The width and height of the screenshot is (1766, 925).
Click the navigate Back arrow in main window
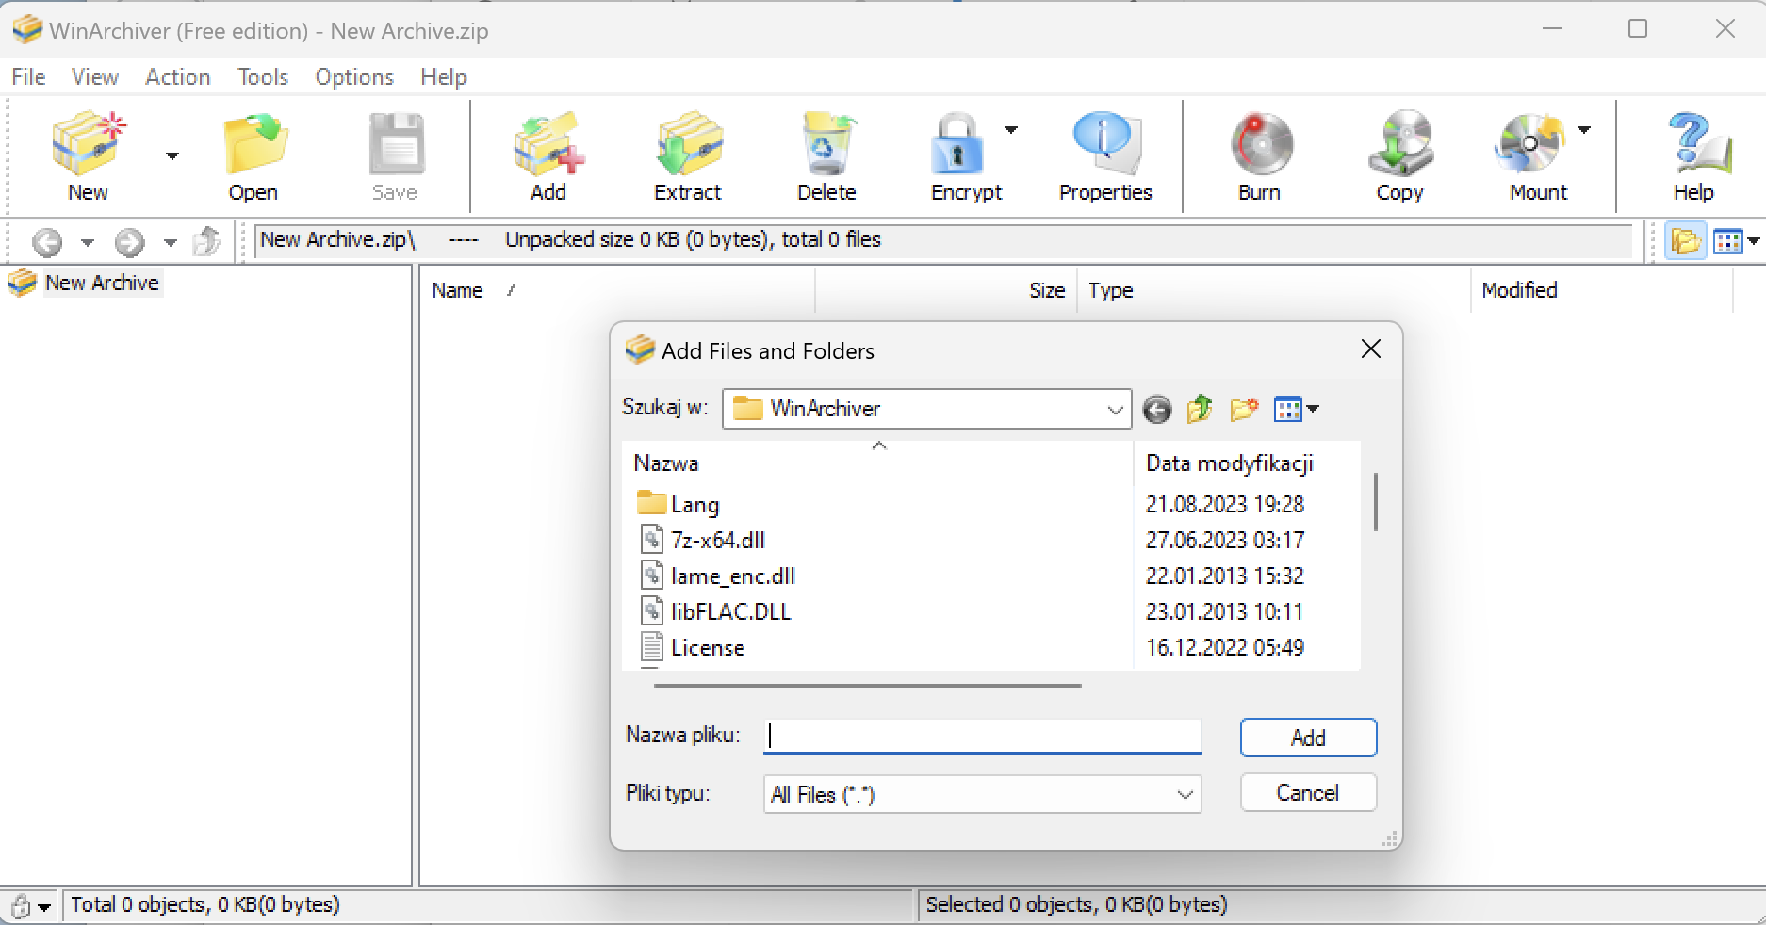click(x=47, y=242)
